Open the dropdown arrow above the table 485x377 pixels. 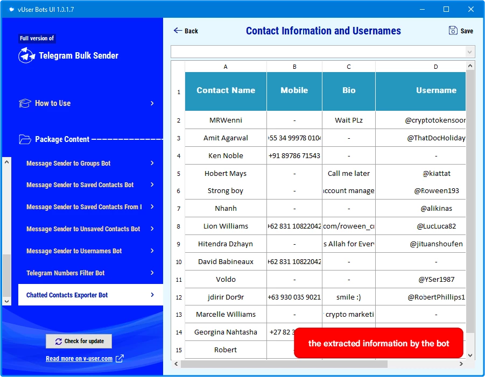(x=469, y=52)
